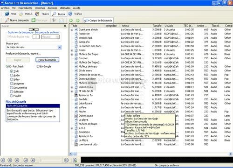The height and width of the screenshot is (168, 233).
Task: Click the horizontal scrollbar left arrow
Action: [x=71, y=154]
